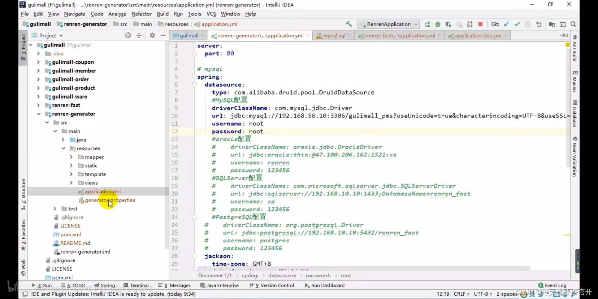
Task: Hide the Project tool window
Action: (x=163, y=35)
